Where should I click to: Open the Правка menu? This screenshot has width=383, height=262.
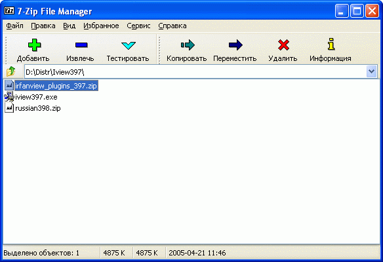(x=43, y=26)
